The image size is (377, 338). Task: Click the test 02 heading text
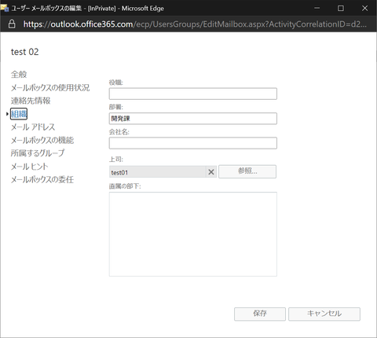pos(25,52)
